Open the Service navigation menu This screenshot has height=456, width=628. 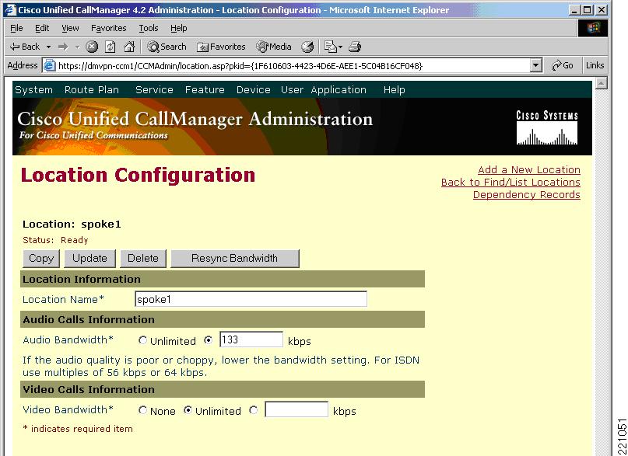tap(154, 90)
